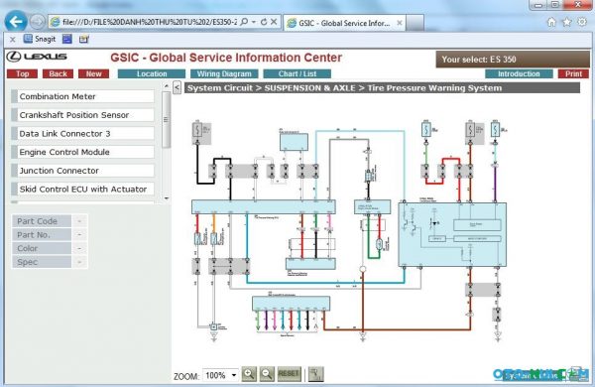Open the ZOOM 100% dropdown
Viewport: 595px width, 387px height.
click(220, 375)
